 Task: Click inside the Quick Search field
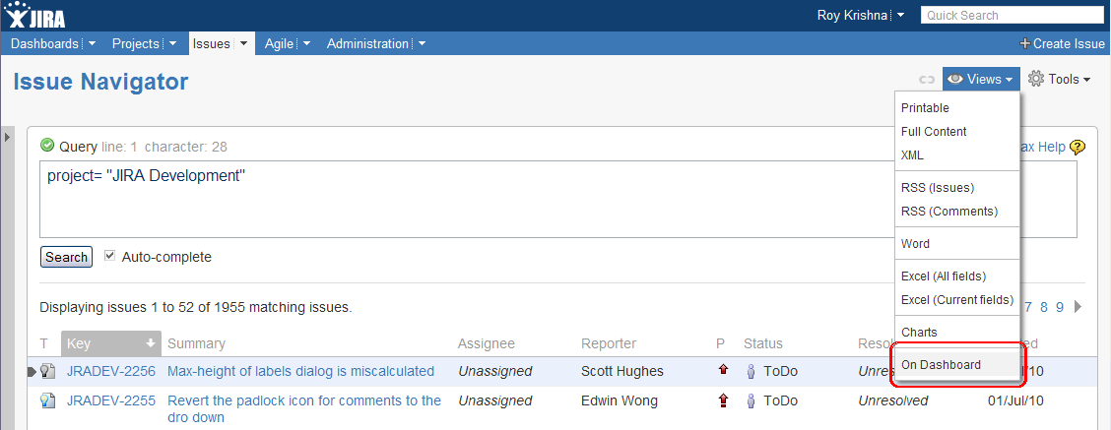[1012, 15]
